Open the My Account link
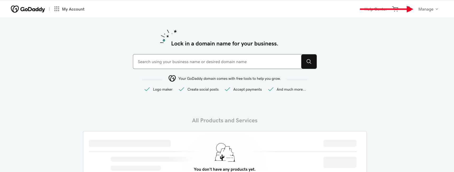Image resolution: width=454 pixels, height=172 pixels. pyautogui.click(x=73, y=9)
